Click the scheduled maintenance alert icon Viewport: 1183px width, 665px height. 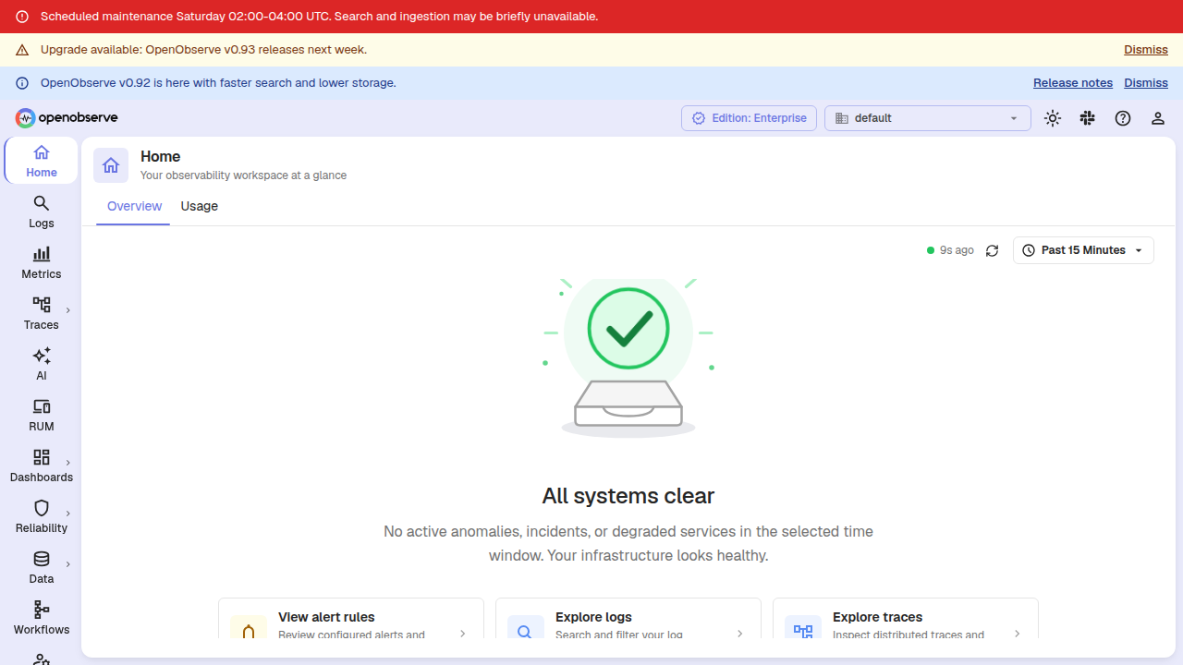pos(22,17)
